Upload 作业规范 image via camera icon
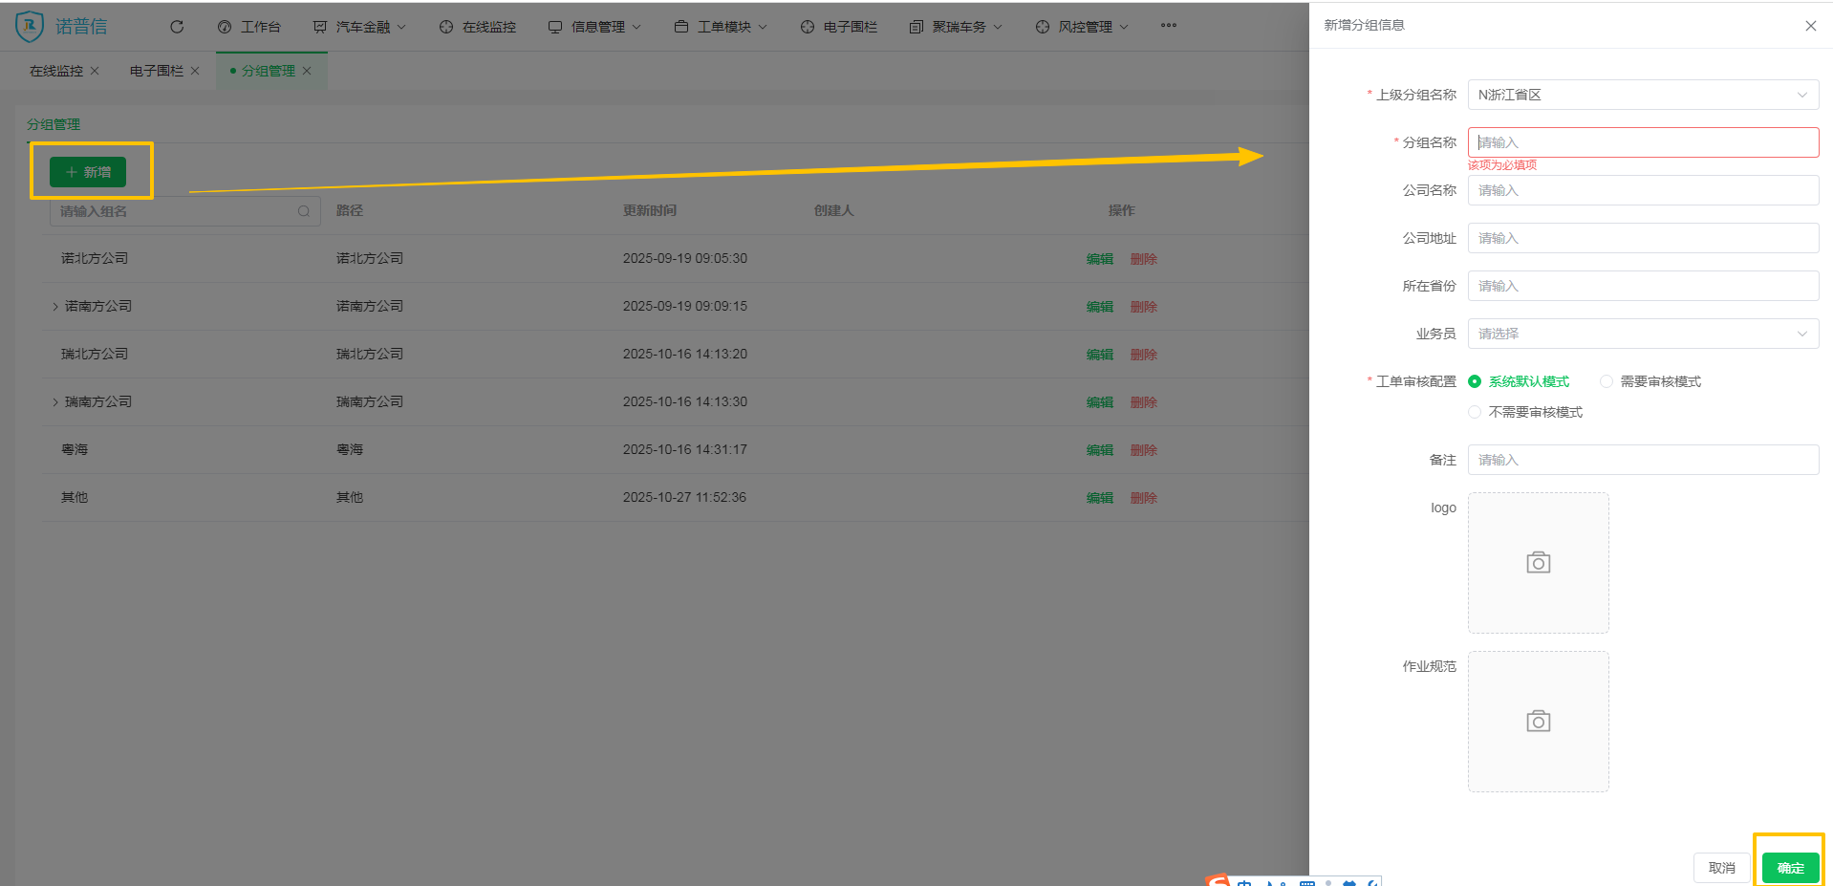This screenshot has height=886, width=1833. click(1538, 722)
